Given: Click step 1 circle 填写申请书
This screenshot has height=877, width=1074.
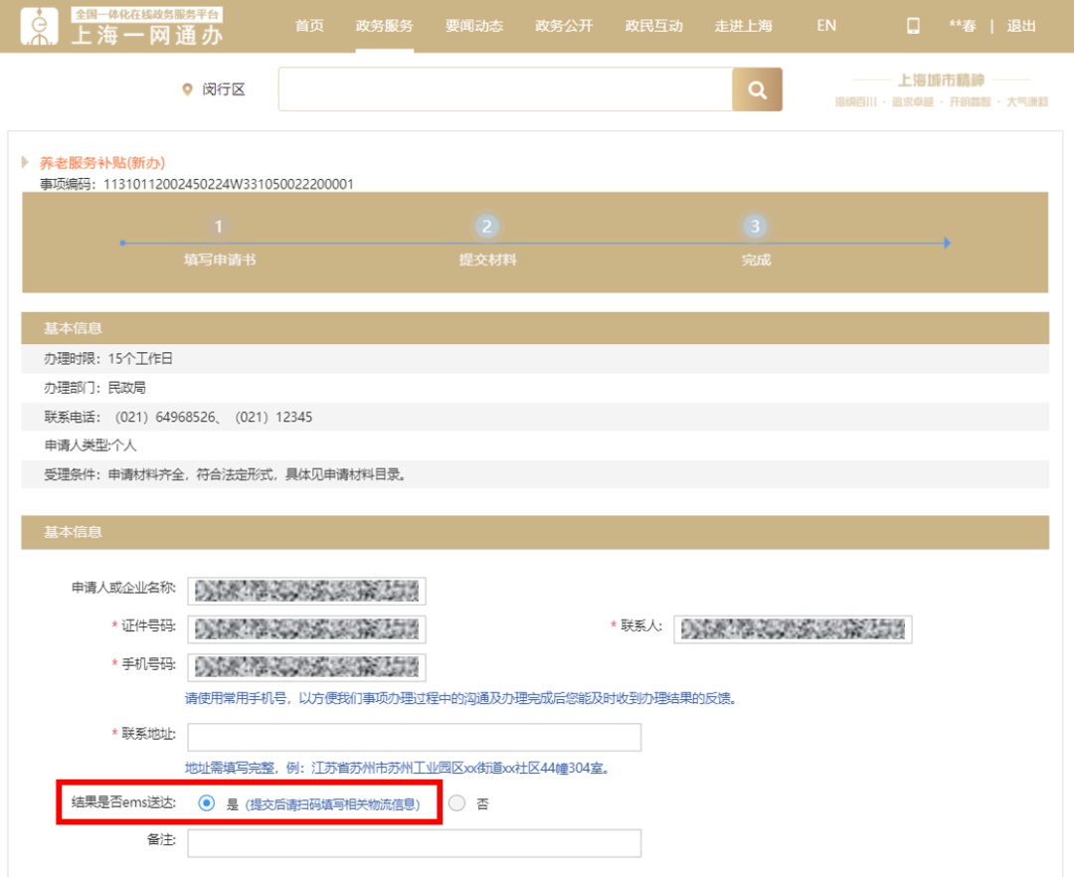Looking at the screenshot, I should click(219, 227).
